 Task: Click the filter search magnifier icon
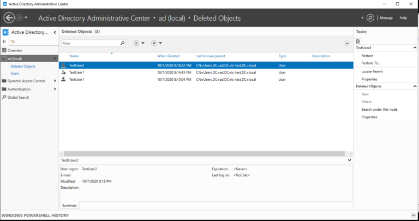pyautogui.click(x=122, y=43)
